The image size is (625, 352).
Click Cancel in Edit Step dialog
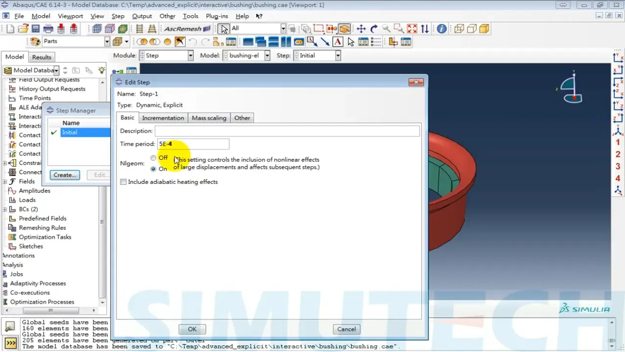pyautogui.click(x=346, y=329)
